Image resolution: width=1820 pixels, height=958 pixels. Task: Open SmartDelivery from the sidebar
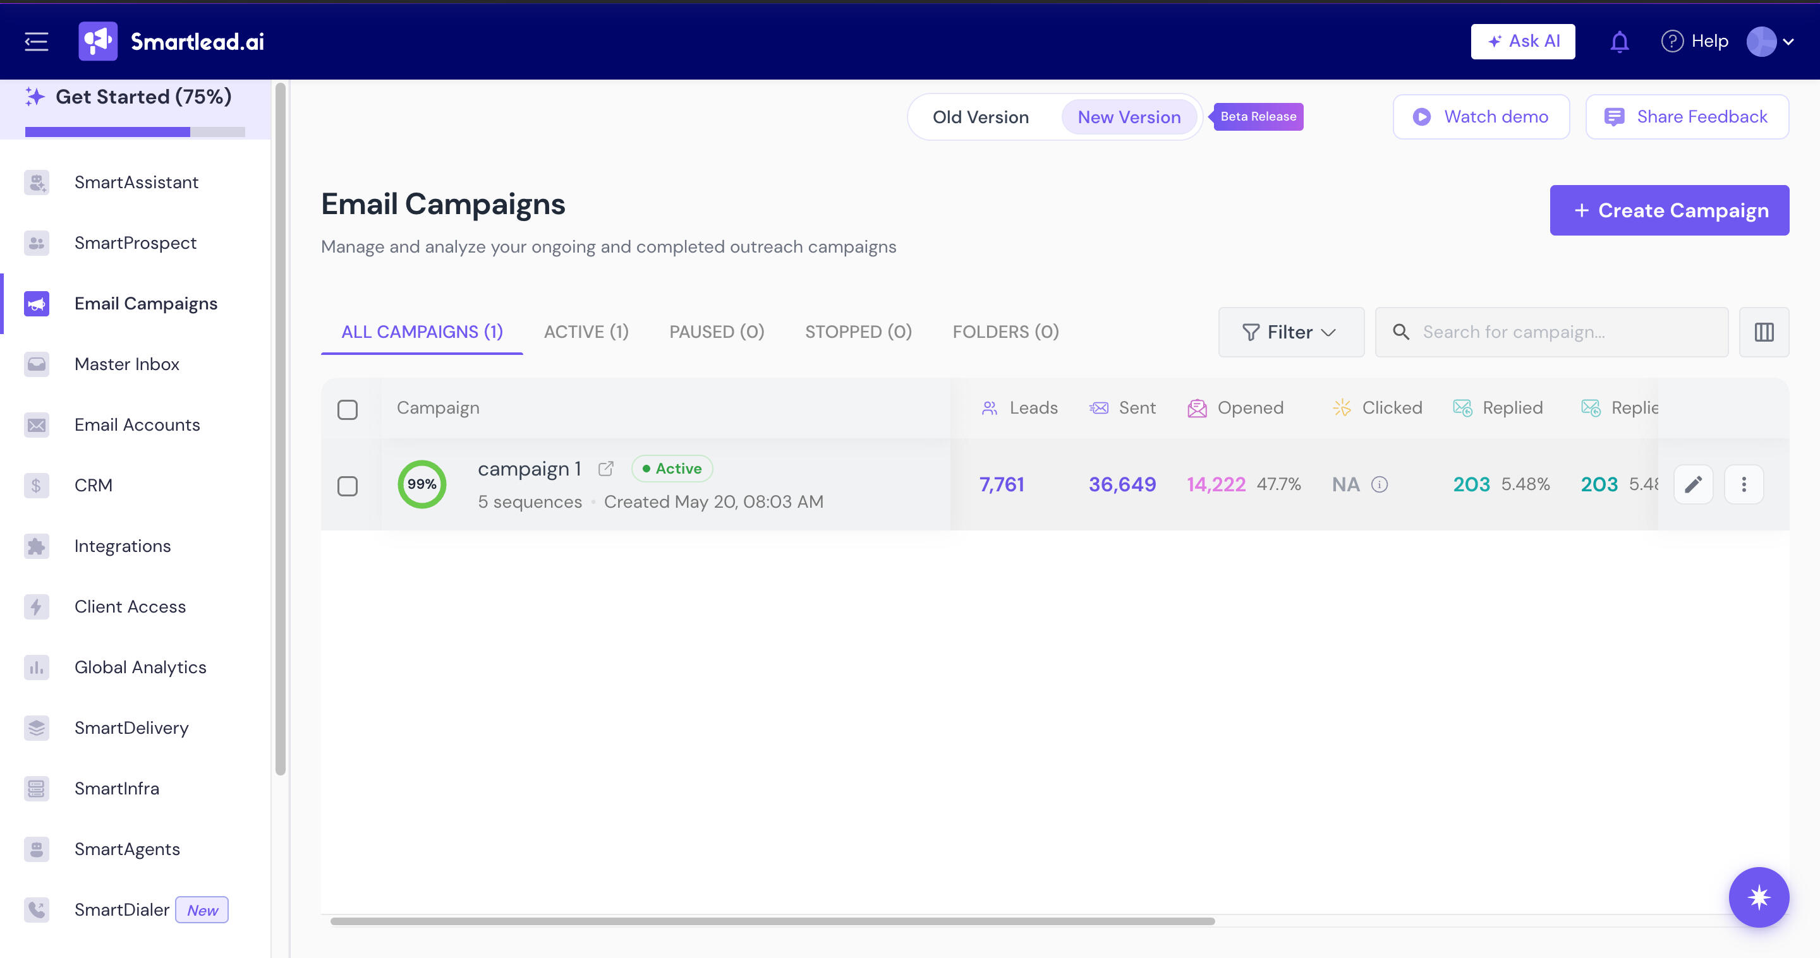coord(131,728)
